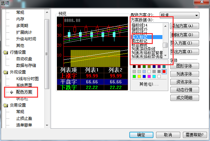The height and width of the screenshot is (141, 210).
Task: Select 买入标记 in 方案数据 list
Action: tap(147, 37)
